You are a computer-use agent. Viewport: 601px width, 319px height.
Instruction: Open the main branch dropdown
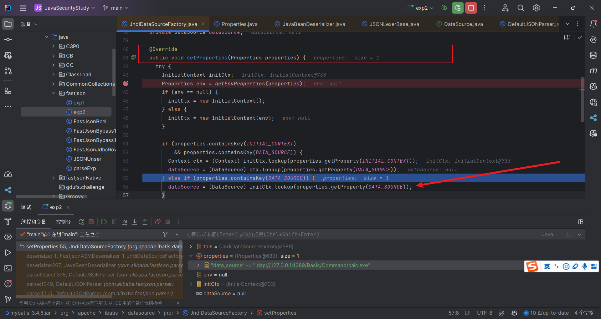(x=116, y=8)
